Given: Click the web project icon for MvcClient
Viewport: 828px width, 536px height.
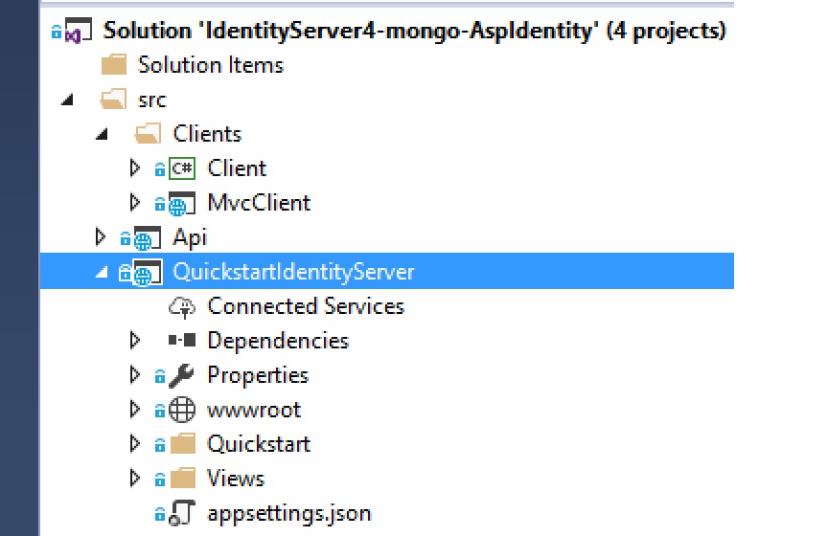Looking at the screenshot, I should pyautogui.click(x=182, y=204).
